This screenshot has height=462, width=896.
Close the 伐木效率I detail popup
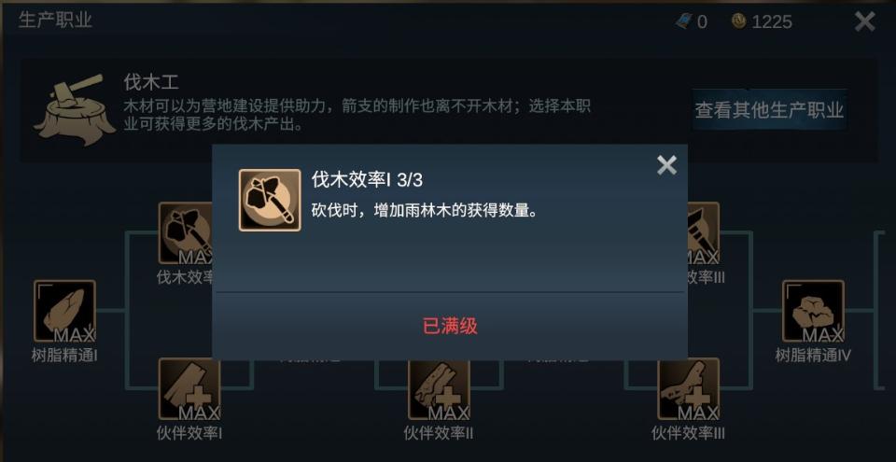point(666,166)
